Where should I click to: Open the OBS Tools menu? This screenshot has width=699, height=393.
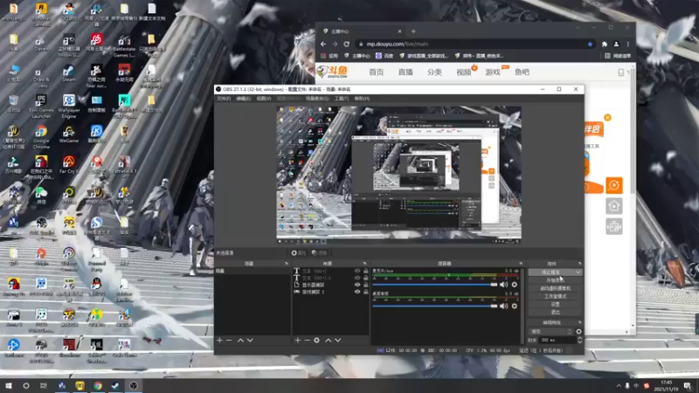[x=342, y=99]
